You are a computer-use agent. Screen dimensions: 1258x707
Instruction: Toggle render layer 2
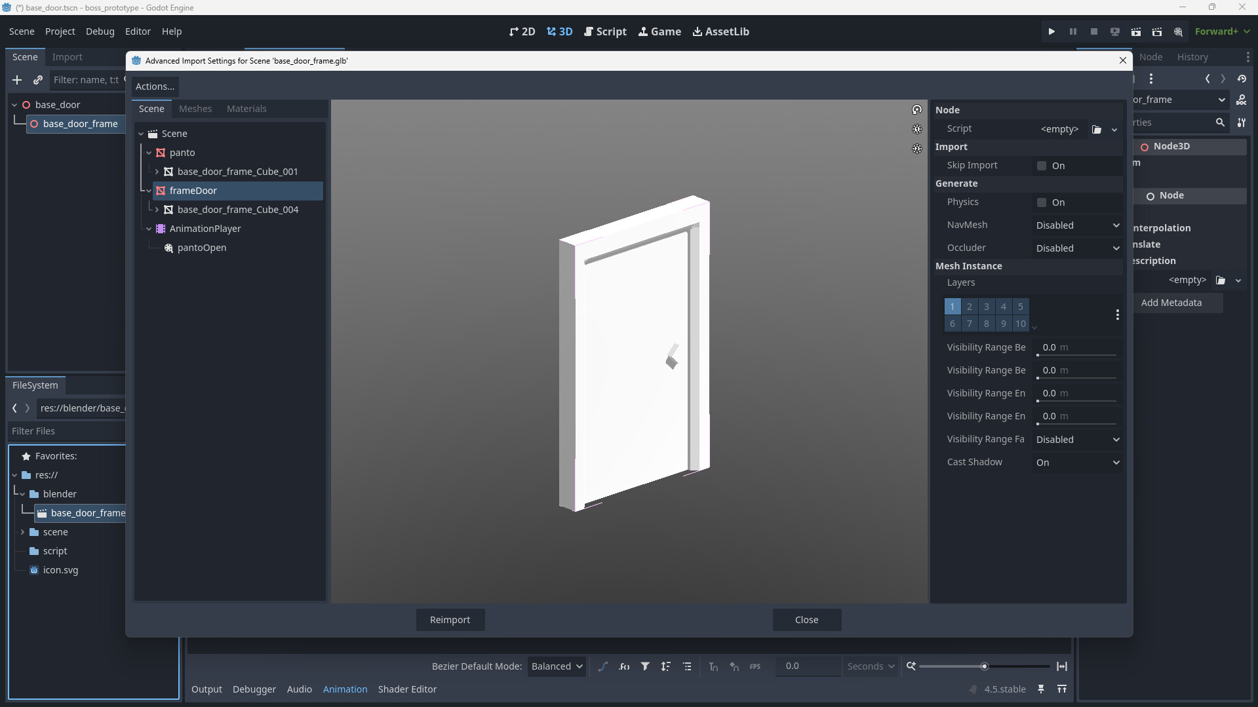coord(970,307)
